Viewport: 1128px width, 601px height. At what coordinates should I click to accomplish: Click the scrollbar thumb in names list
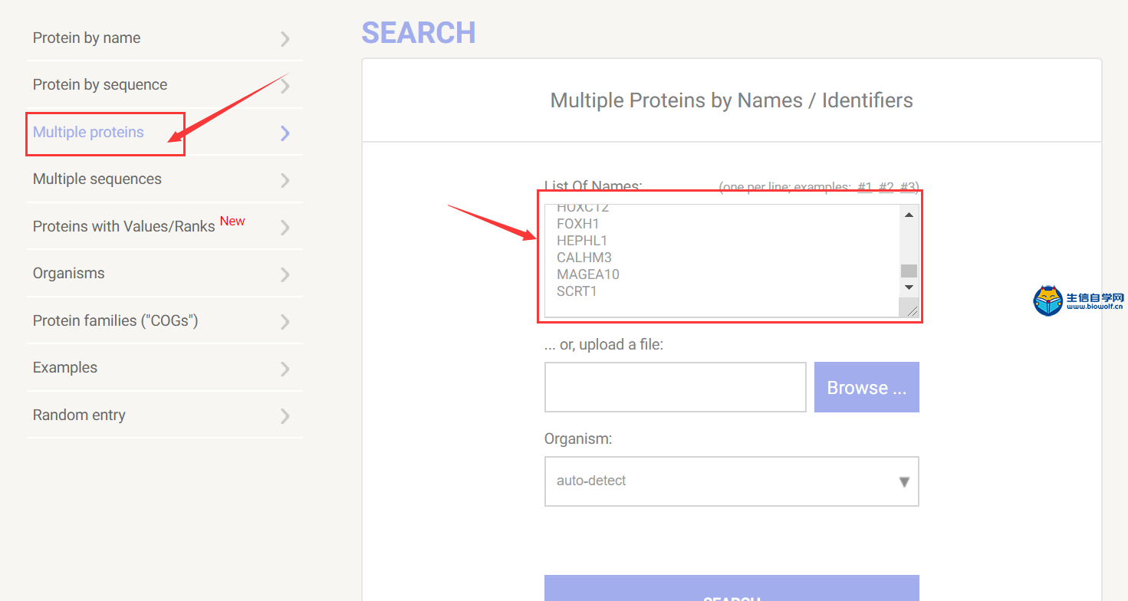909,271
